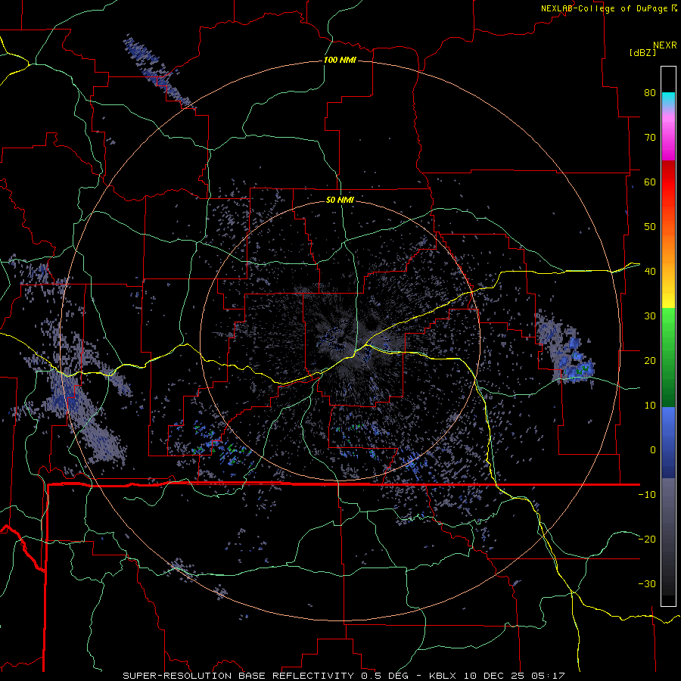Click the -10 dBZ scale value

[647, 495]
